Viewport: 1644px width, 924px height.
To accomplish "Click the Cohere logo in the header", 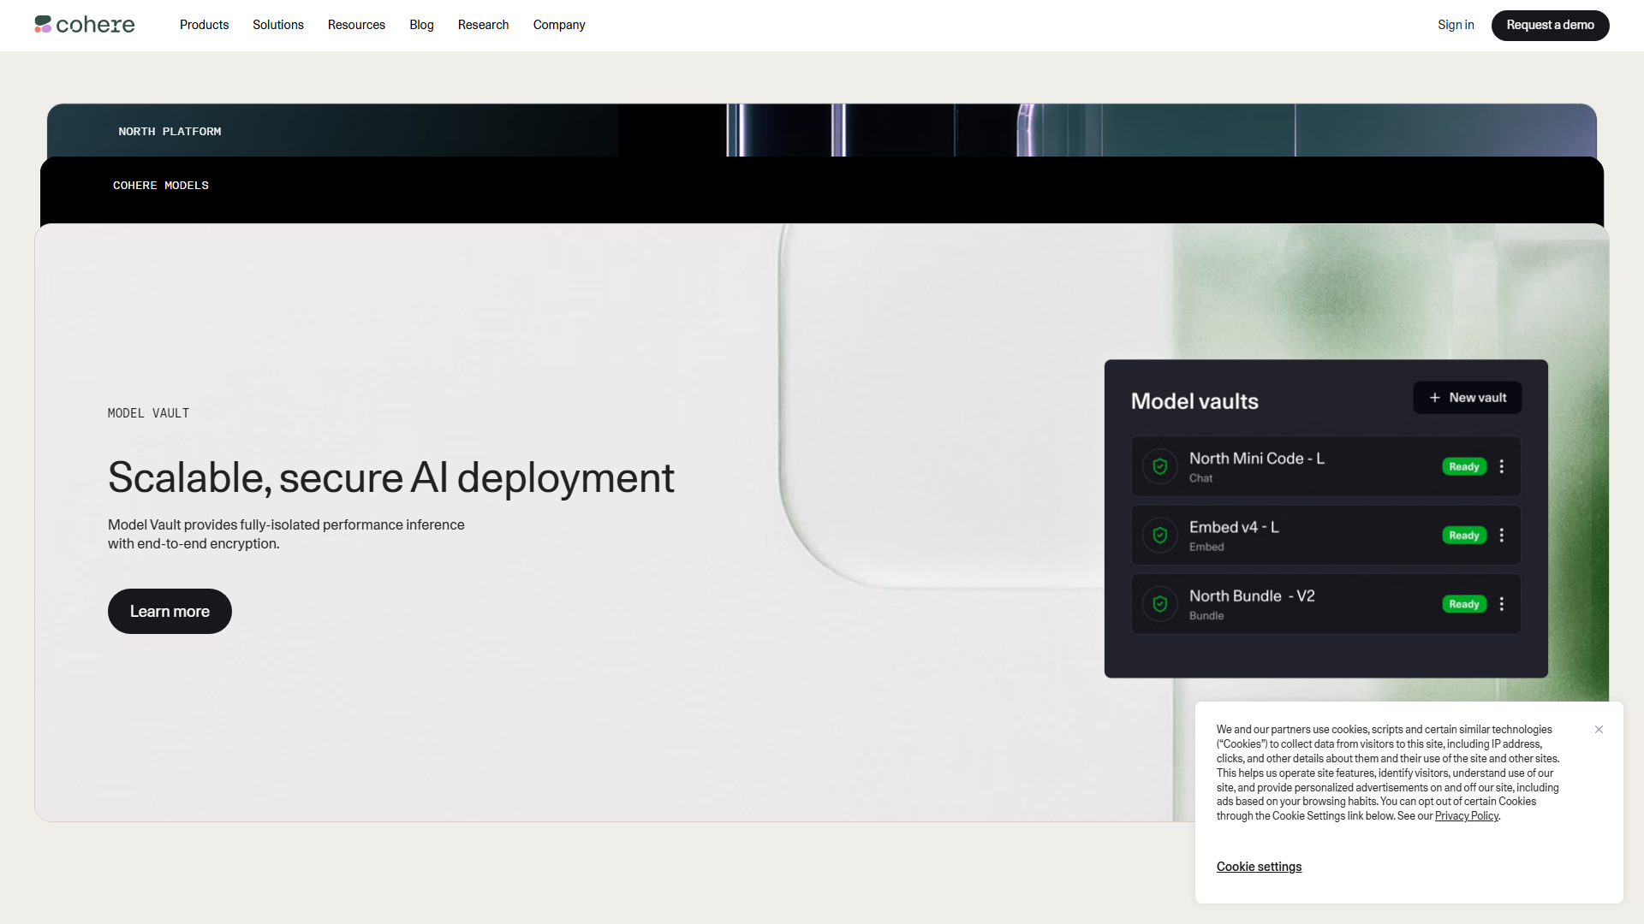I will (x=85, y=25).
